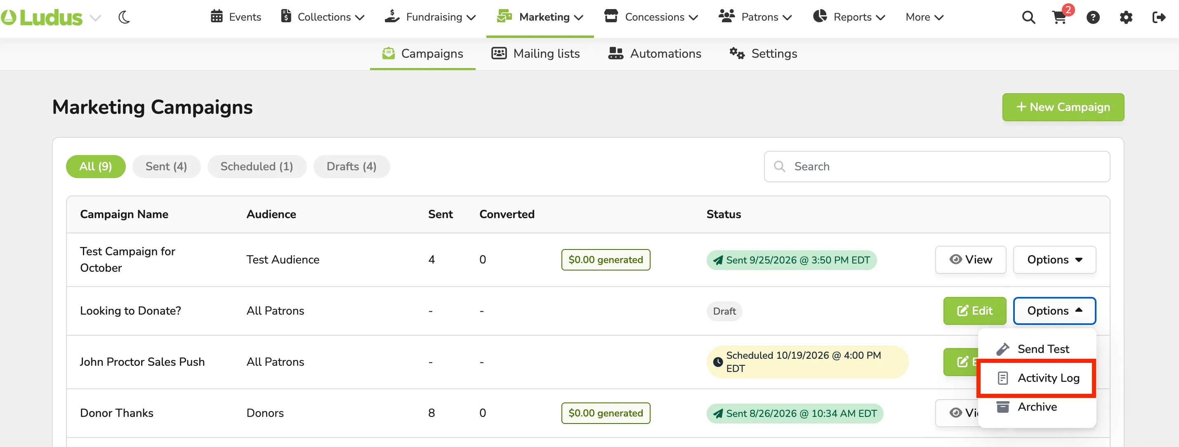Click the logout arrow icon

click(x=1158, y=17)
